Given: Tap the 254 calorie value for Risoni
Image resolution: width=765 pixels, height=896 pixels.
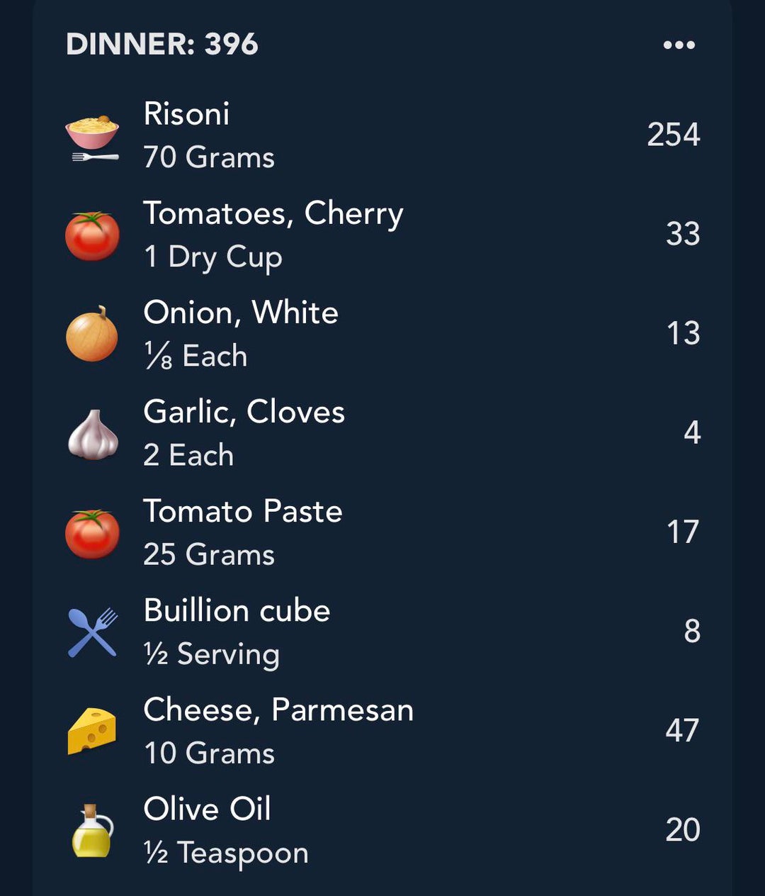Looking at the screenshot, I should tap(673, 135).
